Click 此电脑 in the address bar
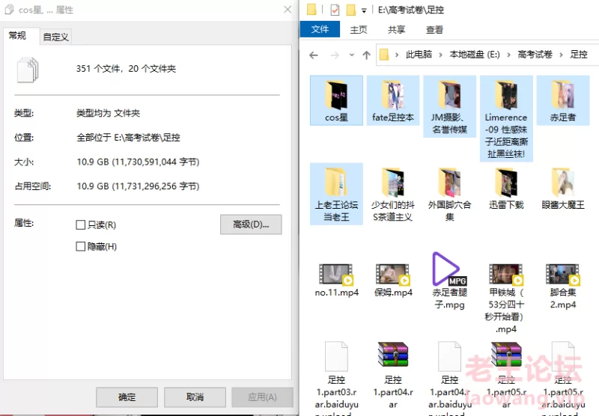599x416 pixels. 419,55
